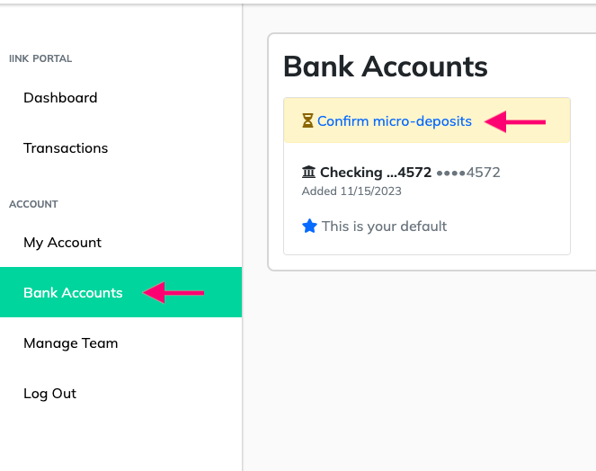Click the Bank Accounts page heading
Image resolution: width=596 pixels, height=471 pixels.
tap(386, 67)
